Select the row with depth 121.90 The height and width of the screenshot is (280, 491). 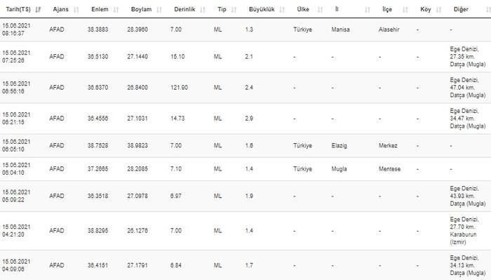point(245,88)
